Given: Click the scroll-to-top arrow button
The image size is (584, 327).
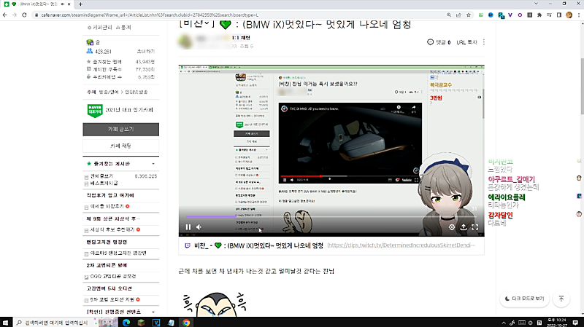Looking at the screenshot, I should click(561, 299).
